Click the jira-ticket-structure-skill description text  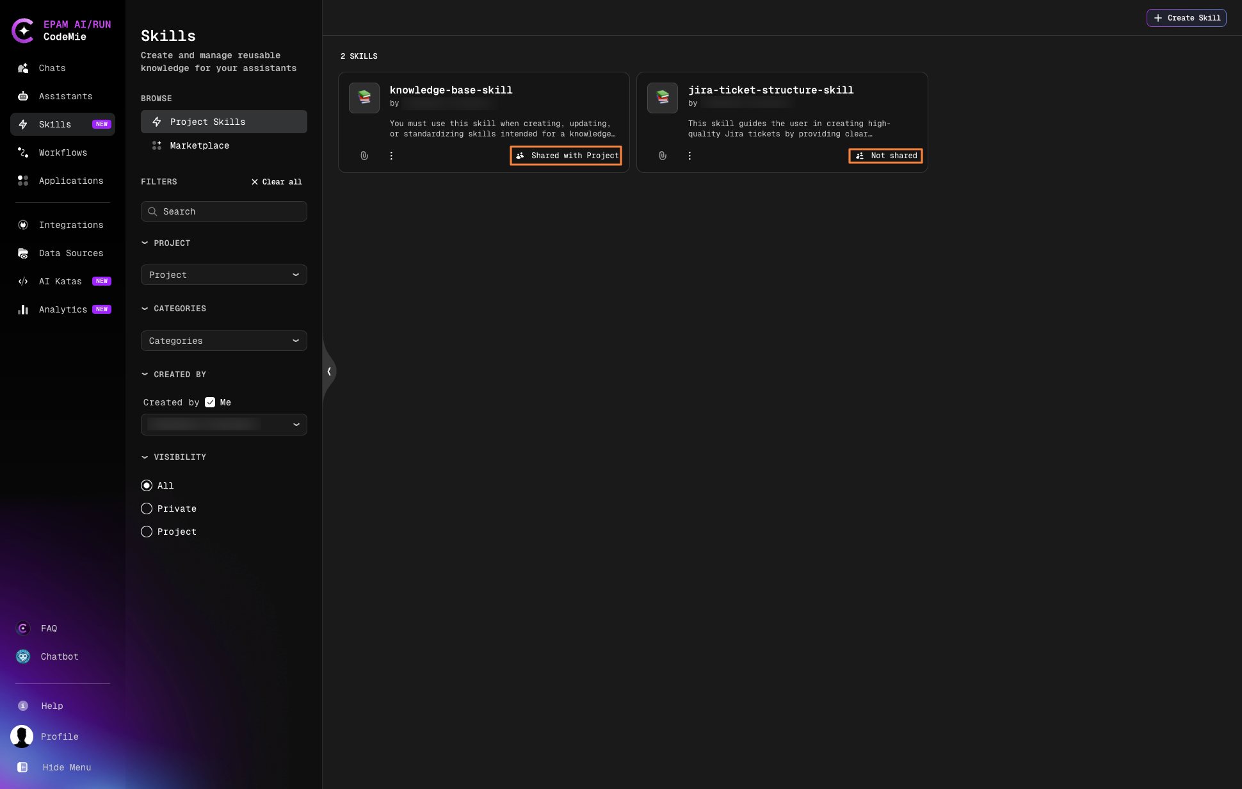tap(789, 129)
